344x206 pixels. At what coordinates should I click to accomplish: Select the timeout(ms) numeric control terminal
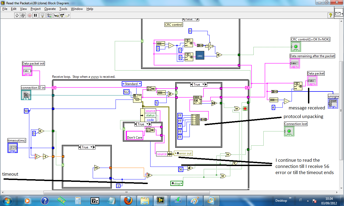[x=13, y=148]
